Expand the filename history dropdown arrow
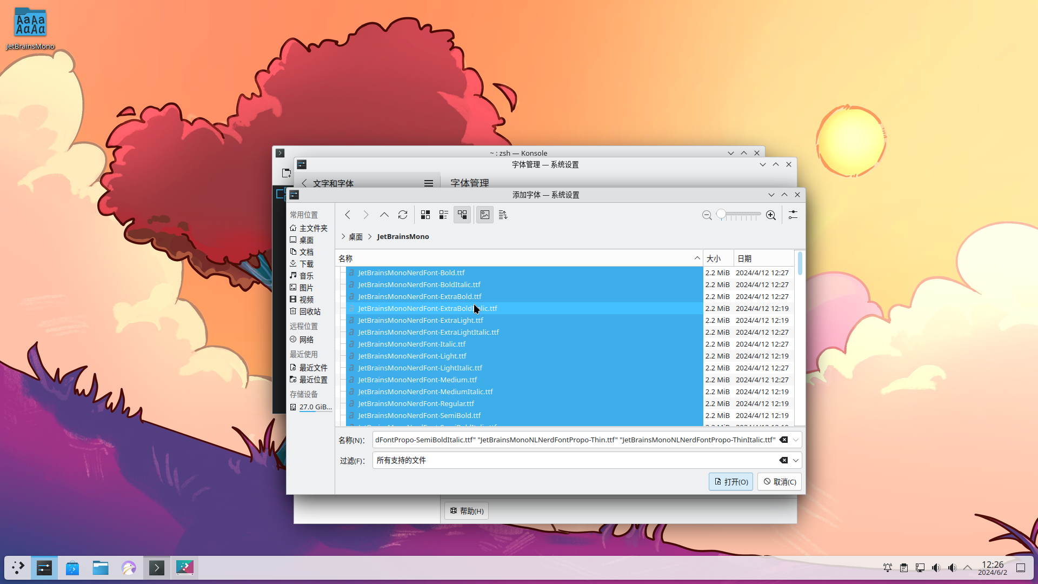 click(x=796, y=440)
